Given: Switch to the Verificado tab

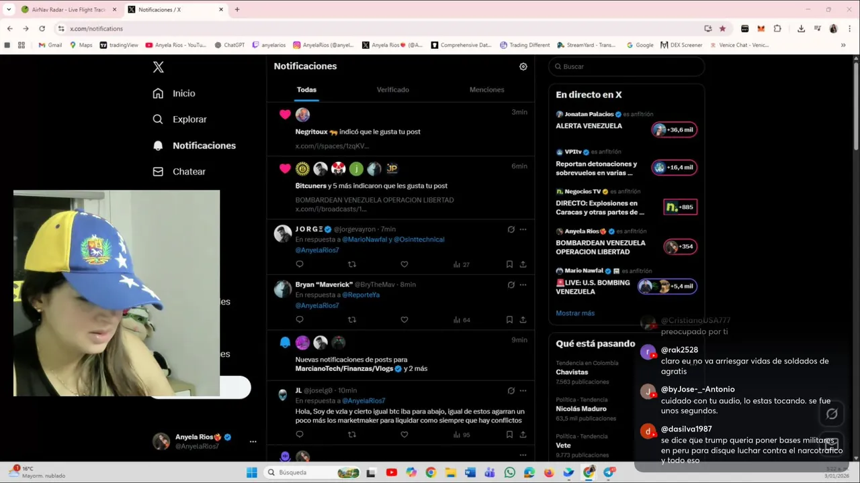Looking at the screenshot, I should [393, 90].
